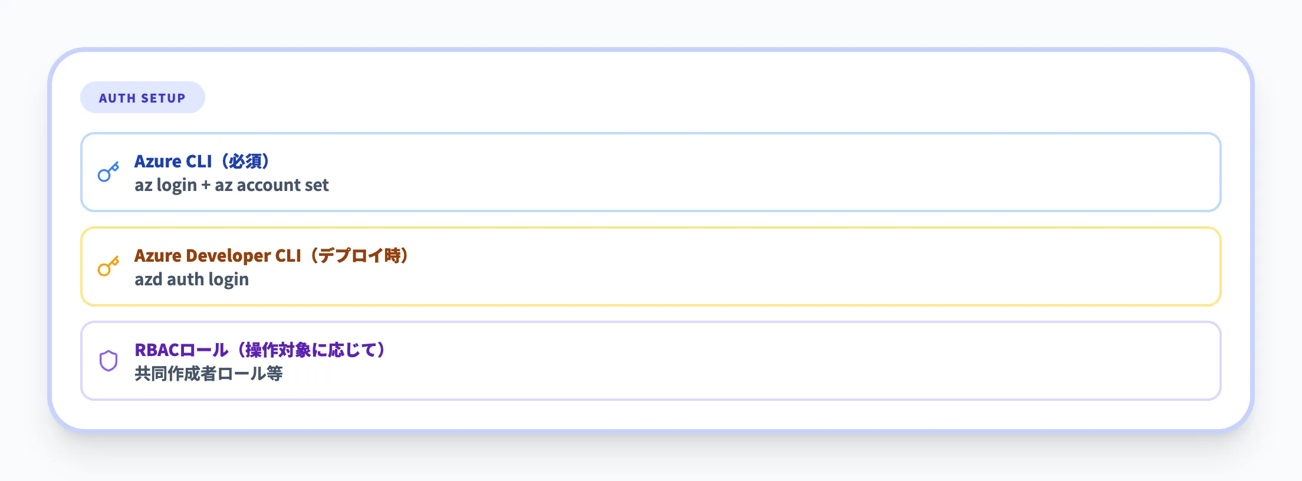This screenshot has height=481, width=1302.
Task: Click empty space in the yellow-bordered Developer CLI card
Action: (x=767, y=266)
